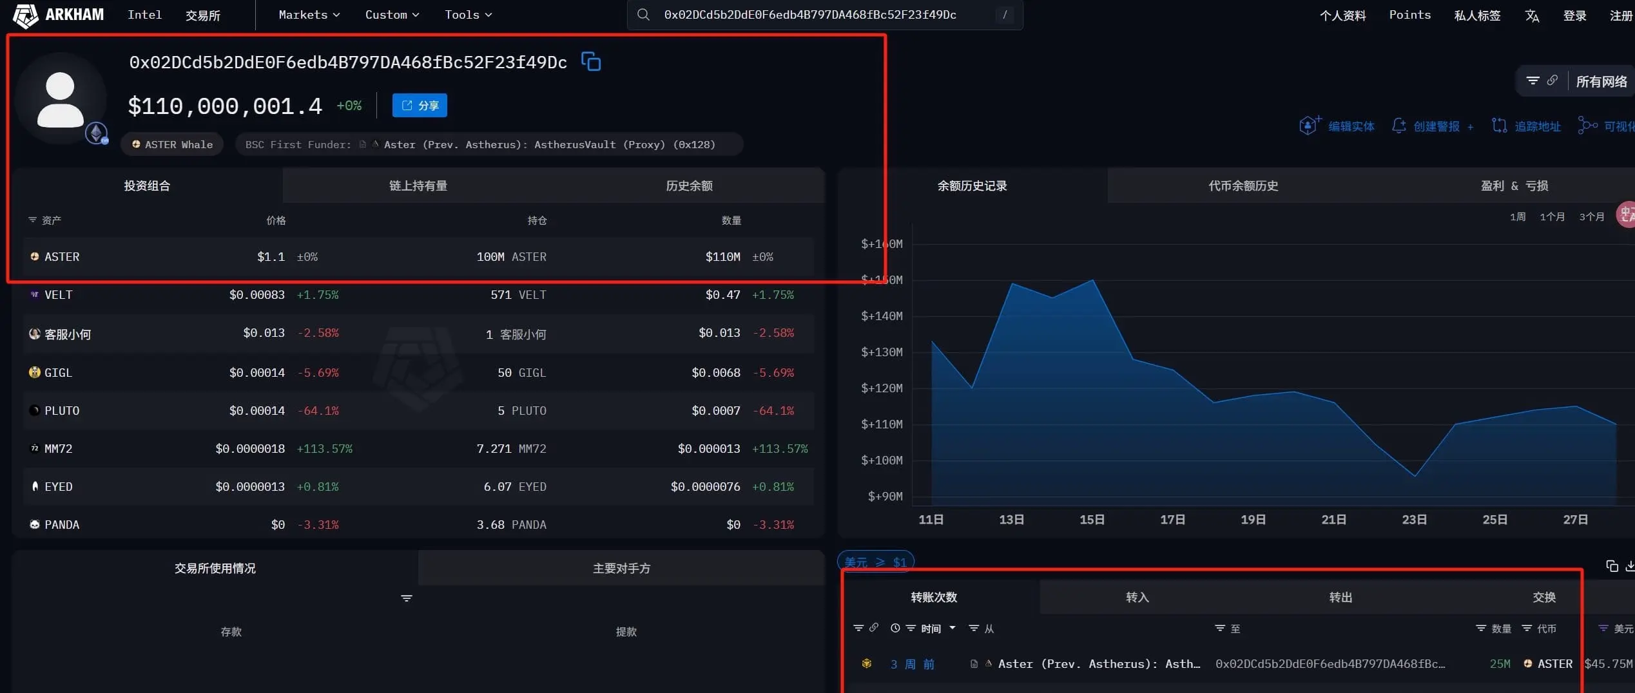1635x693 pixels.
Task: Switch to the 交换 tab
Action: coord(1543,597)
